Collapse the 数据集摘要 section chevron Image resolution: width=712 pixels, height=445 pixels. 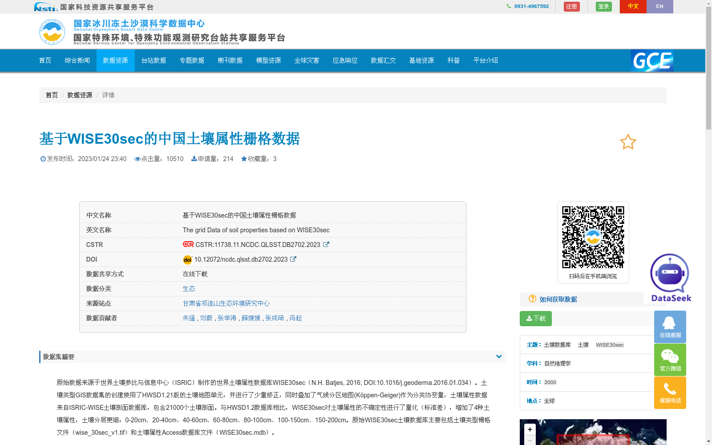pyautogui.click(x=499, y=356)
